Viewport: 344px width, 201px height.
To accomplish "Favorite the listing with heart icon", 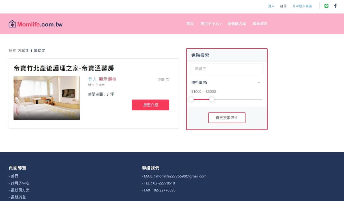I will 167,80.
